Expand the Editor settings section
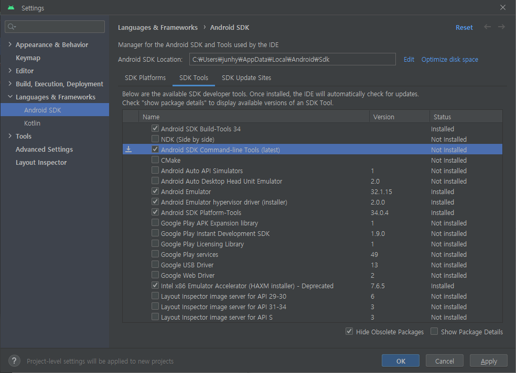516x373 pixels. tap(10, 71)
